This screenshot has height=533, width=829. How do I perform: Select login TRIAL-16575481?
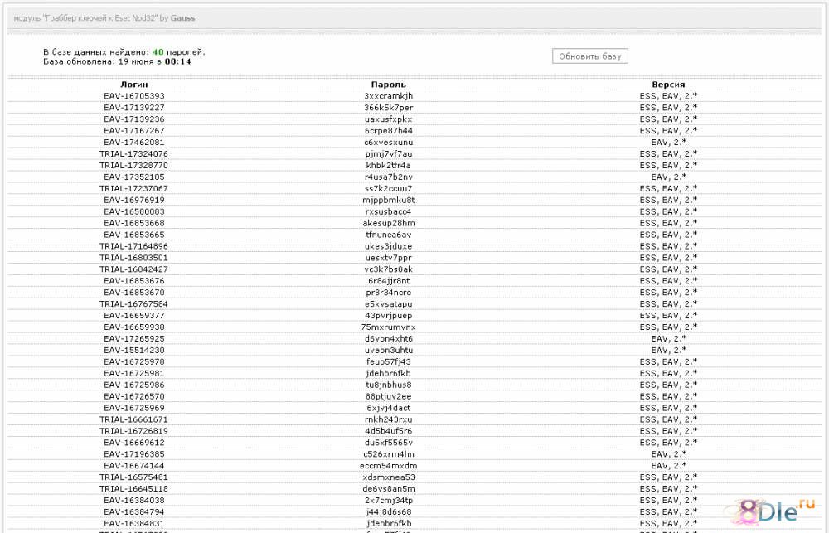pos(133,477)
